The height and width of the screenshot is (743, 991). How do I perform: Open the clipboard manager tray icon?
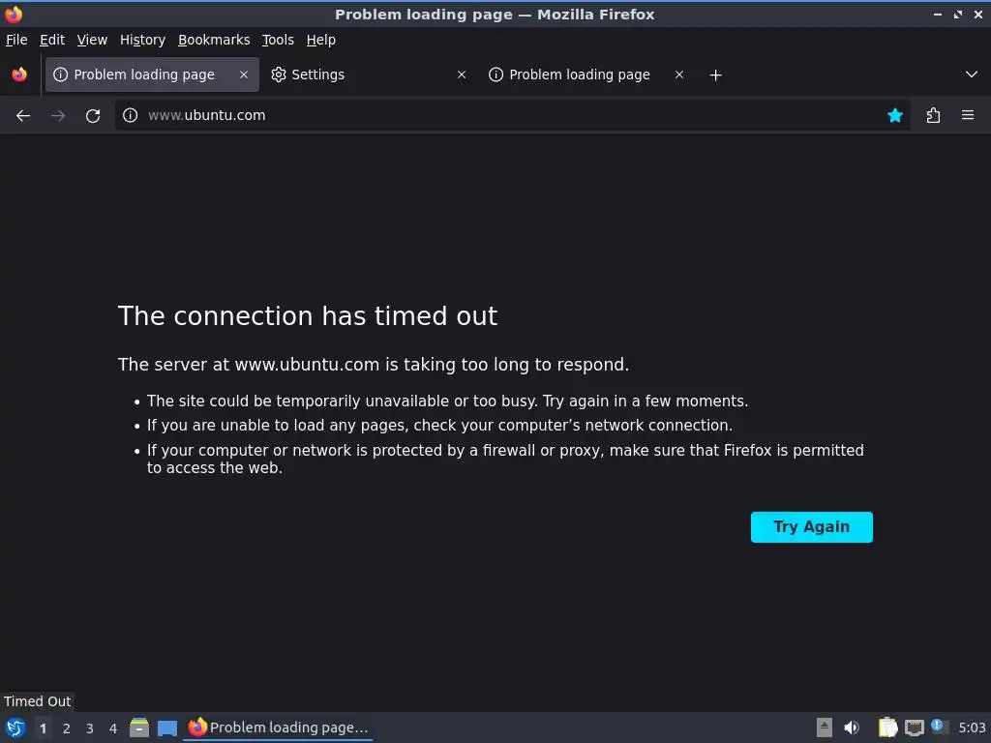887,728
